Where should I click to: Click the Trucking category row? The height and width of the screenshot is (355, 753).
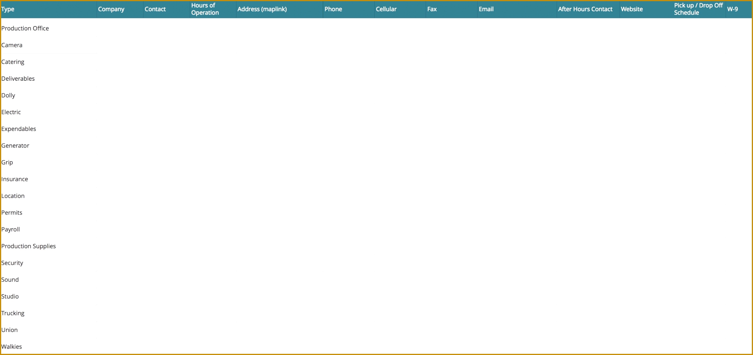click(x=13, y=313)
